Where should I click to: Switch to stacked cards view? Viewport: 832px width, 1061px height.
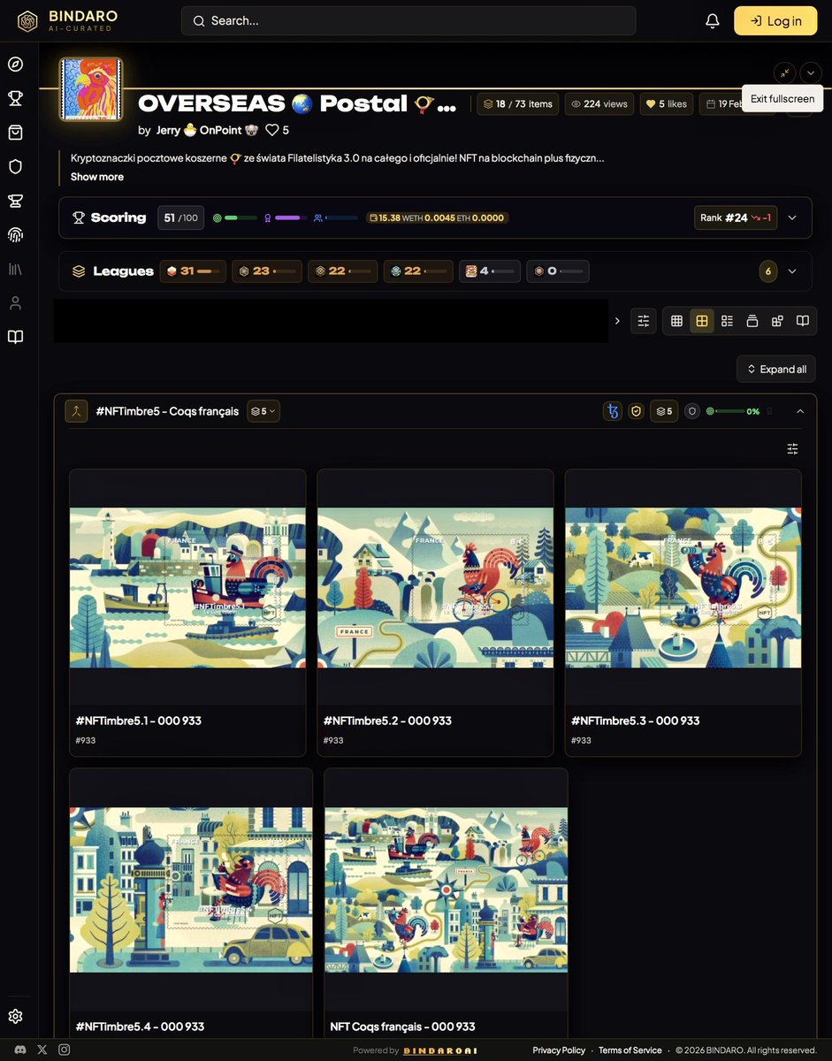pos(752,321)
